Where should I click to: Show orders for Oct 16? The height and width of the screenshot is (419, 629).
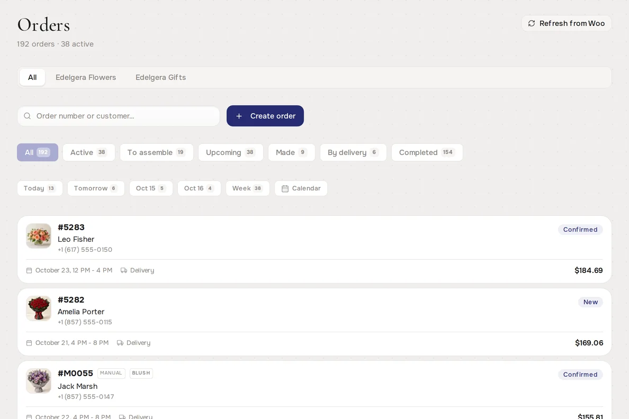click(x=199, y=188)
